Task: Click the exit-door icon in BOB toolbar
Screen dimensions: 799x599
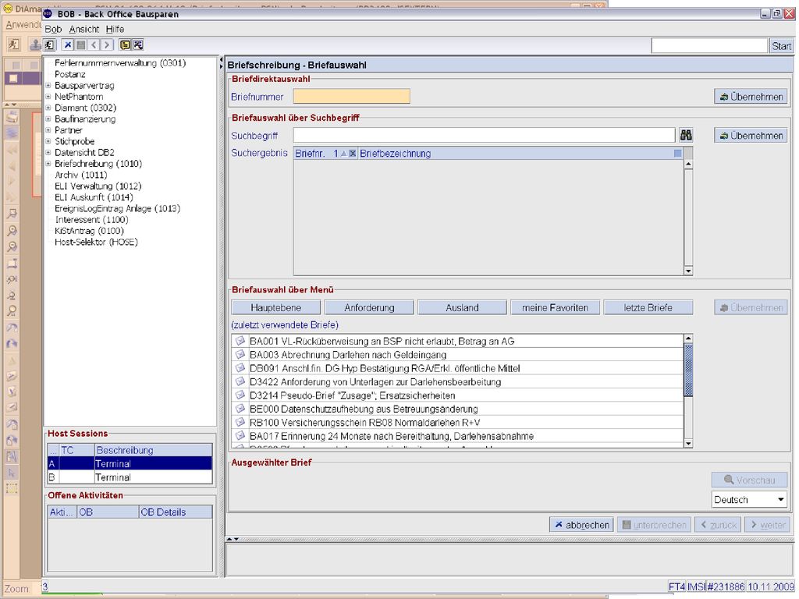Action: click(49, 44)
